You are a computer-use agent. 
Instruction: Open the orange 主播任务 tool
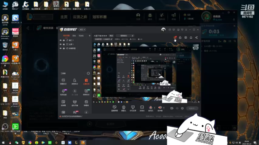[x=86, y=82]
